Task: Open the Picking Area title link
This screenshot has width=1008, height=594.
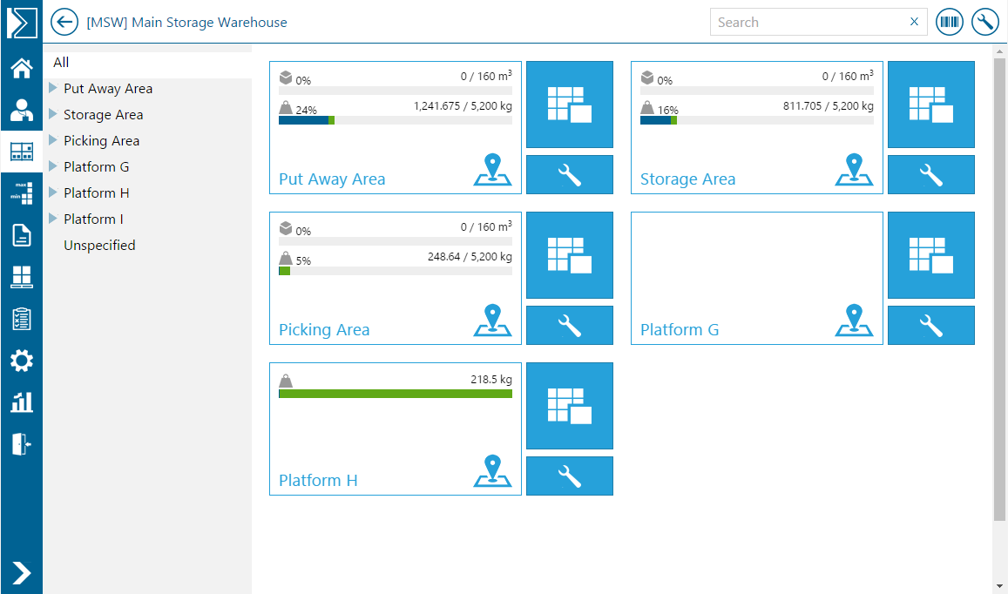Action: tap(324, 330)
